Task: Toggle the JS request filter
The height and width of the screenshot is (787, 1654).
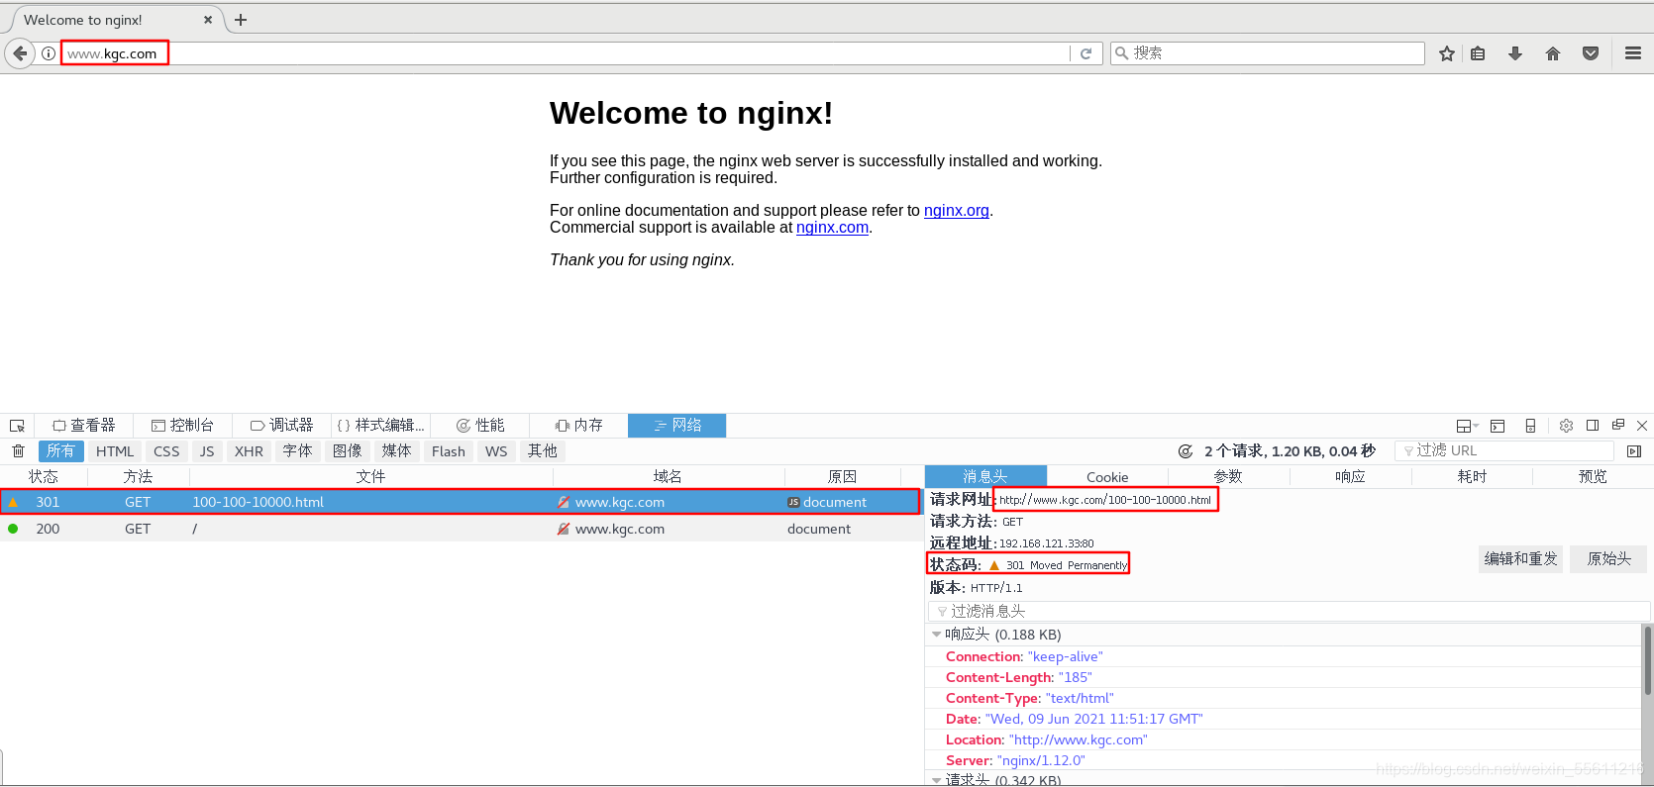Action: click(206, 451)
